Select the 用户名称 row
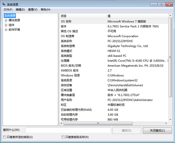The image size is (175, 143). coord(114,100)
